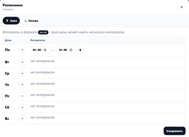Add interval for Вс (Sunday)
Screen dimensions: 189x137
tap(22, 118)
